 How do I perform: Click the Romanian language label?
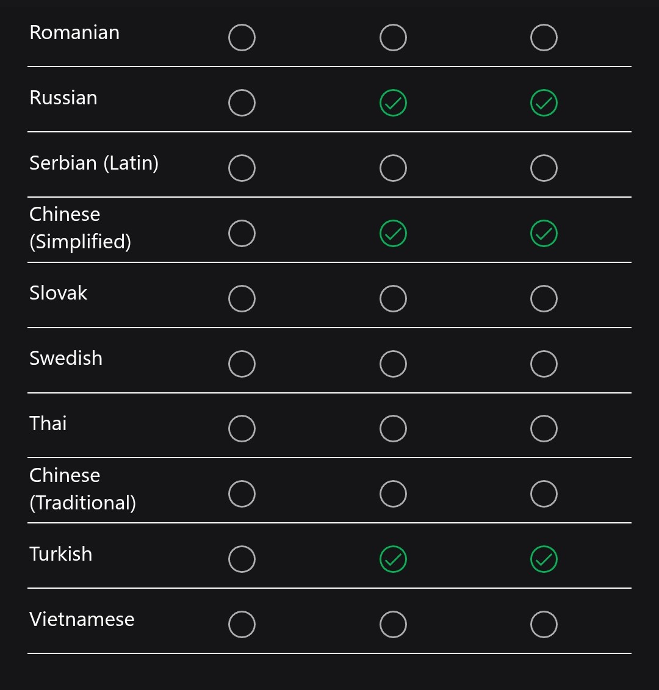pos(74,32)
